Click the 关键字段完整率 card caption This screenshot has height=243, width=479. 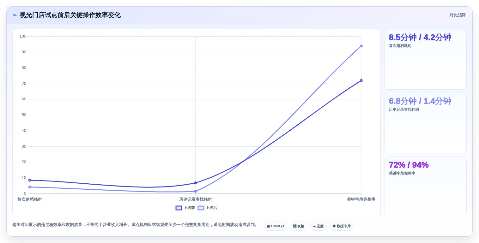(x=402, y=173)
